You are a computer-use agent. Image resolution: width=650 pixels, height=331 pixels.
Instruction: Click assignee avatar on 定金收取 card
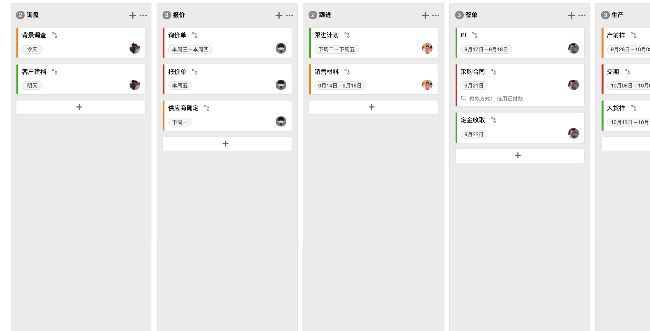[574, 133]
